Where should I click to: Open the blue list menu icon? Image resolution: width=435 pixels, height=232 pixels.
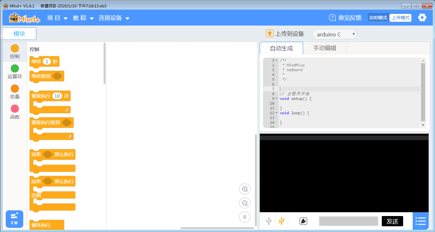(421, 221)
